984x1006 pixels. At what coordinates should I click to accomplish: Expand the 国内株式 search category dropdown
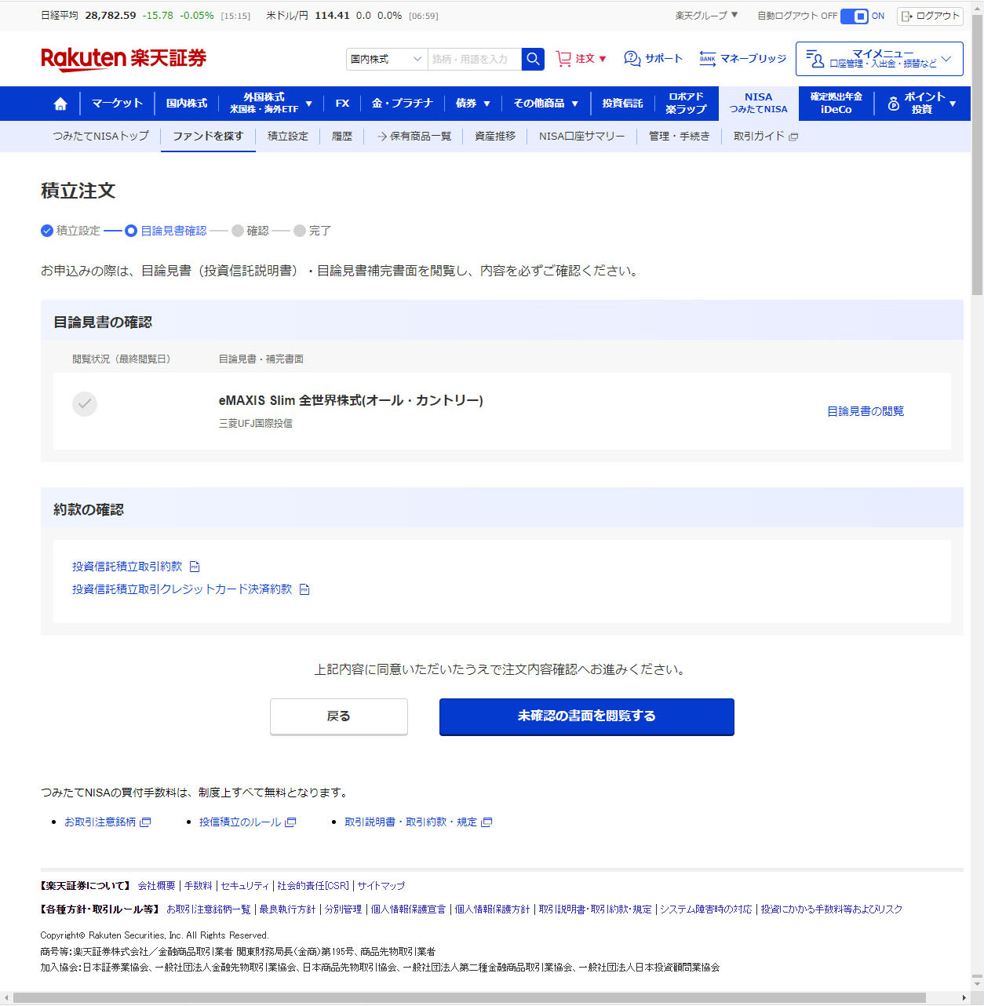[387, 59]
